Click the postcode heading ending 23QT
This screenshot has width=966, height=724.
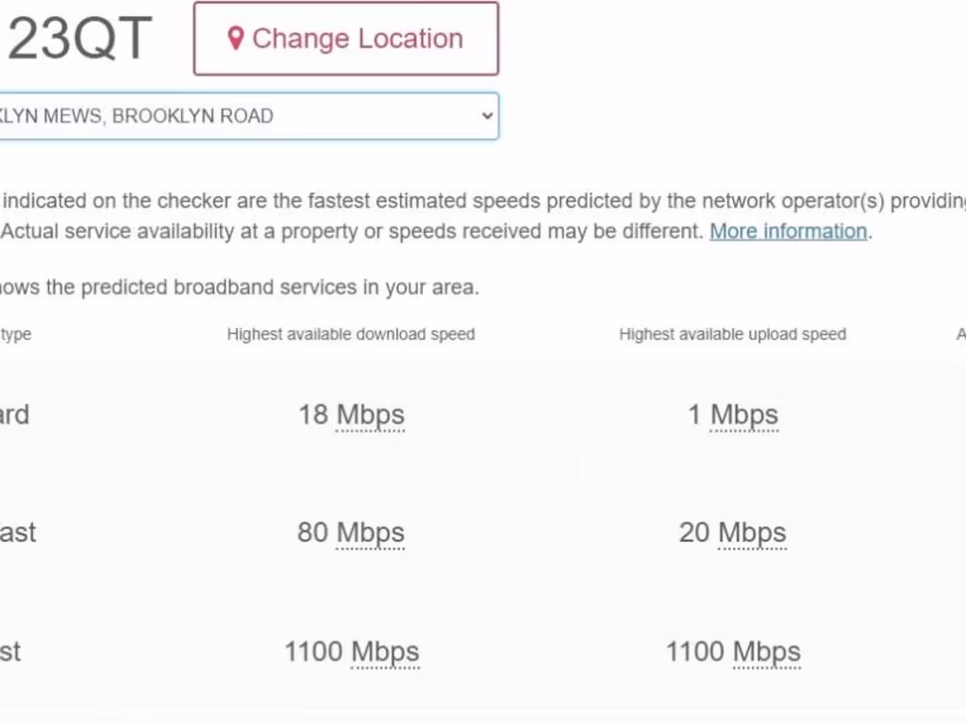77,40
